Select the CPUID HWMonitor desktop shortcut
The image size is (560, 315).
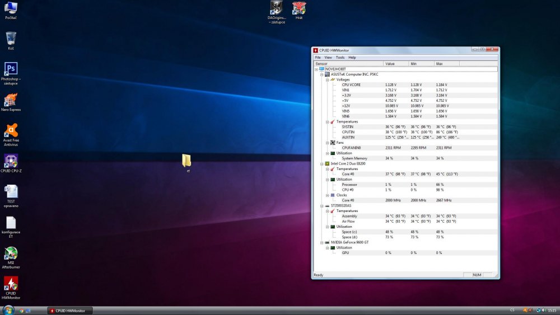point(11,288)
